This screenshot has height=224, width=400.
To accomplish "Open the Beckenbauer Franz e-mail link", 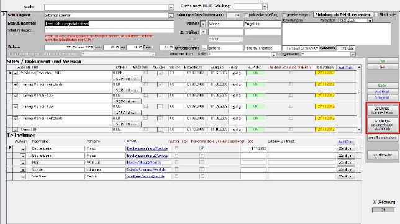I will point(147,148).
